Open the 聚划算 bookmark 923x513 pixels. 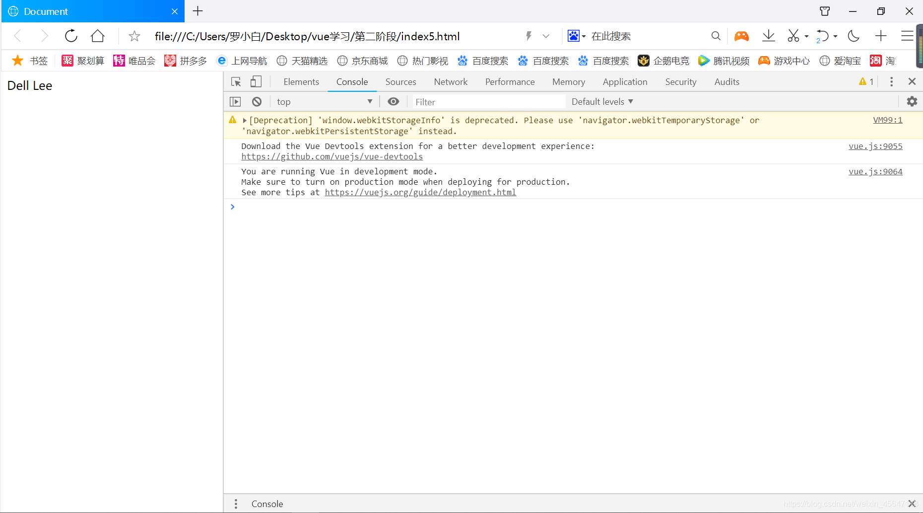click(83, 61)
